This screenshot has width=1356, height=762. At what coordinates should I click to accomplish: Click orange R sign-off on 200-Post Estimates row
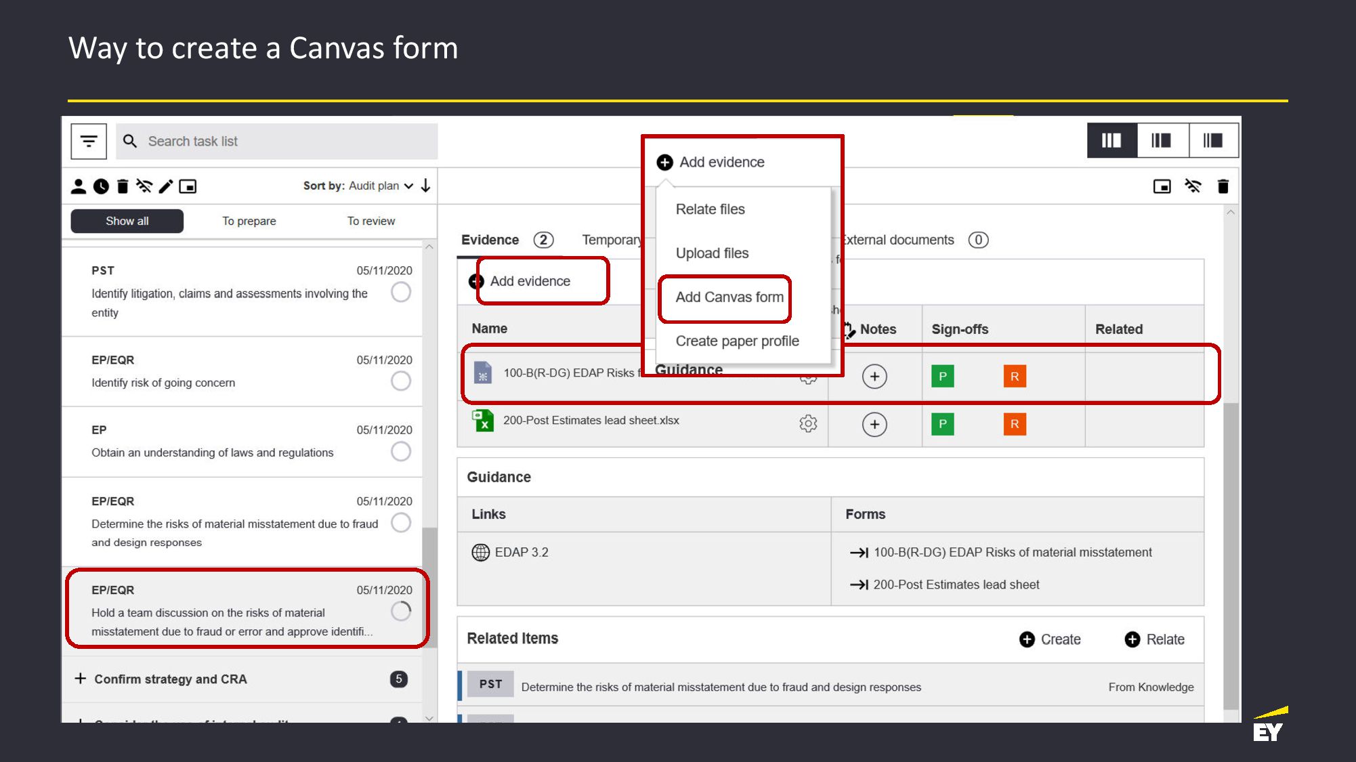[x=1015, y=425]
